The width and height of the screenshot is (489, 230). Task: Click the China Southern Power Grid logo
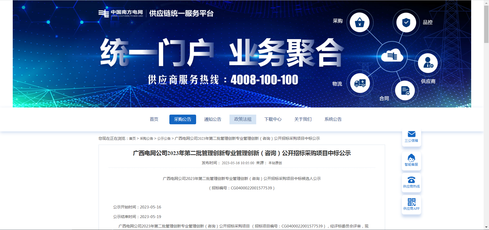point(121,13)
